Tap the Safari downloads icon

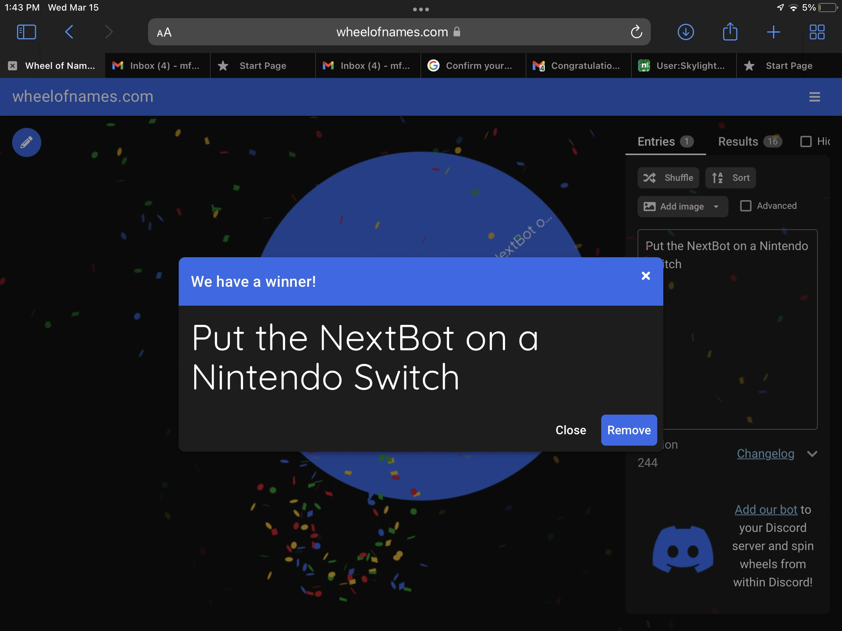point(686,32)
